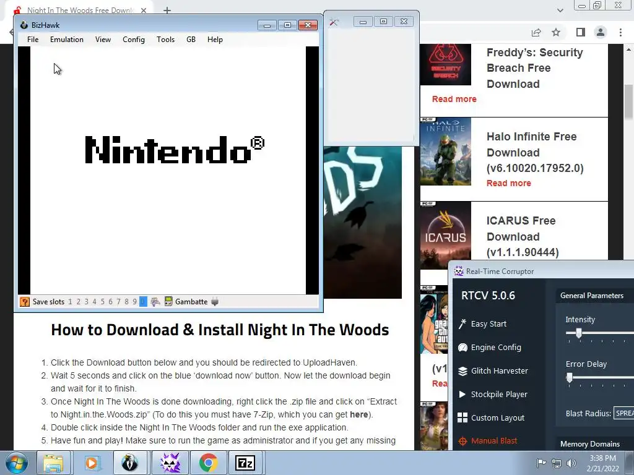
Task: Open the Blast Radius dropdown
Action: coord(623,413)
